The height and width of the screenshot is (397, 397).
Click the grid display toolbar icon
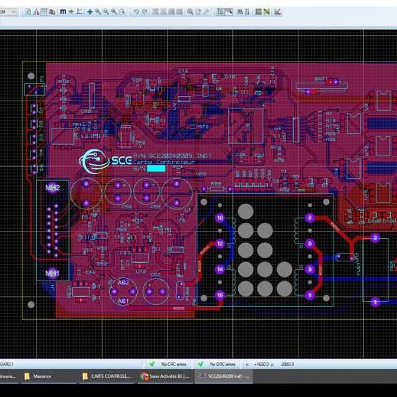click(x=44, y=11)
